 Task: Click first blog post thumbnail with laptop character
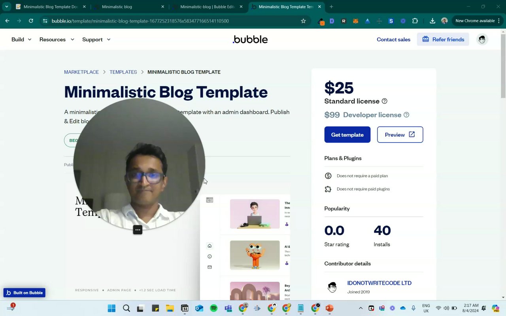pos(255,214)
